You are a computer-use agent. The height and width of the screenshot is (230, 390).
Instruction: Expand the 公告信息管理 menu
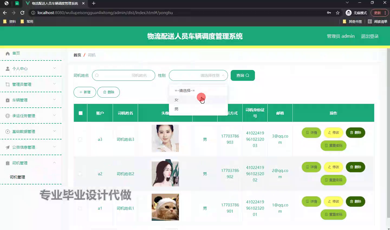[31, 147]
